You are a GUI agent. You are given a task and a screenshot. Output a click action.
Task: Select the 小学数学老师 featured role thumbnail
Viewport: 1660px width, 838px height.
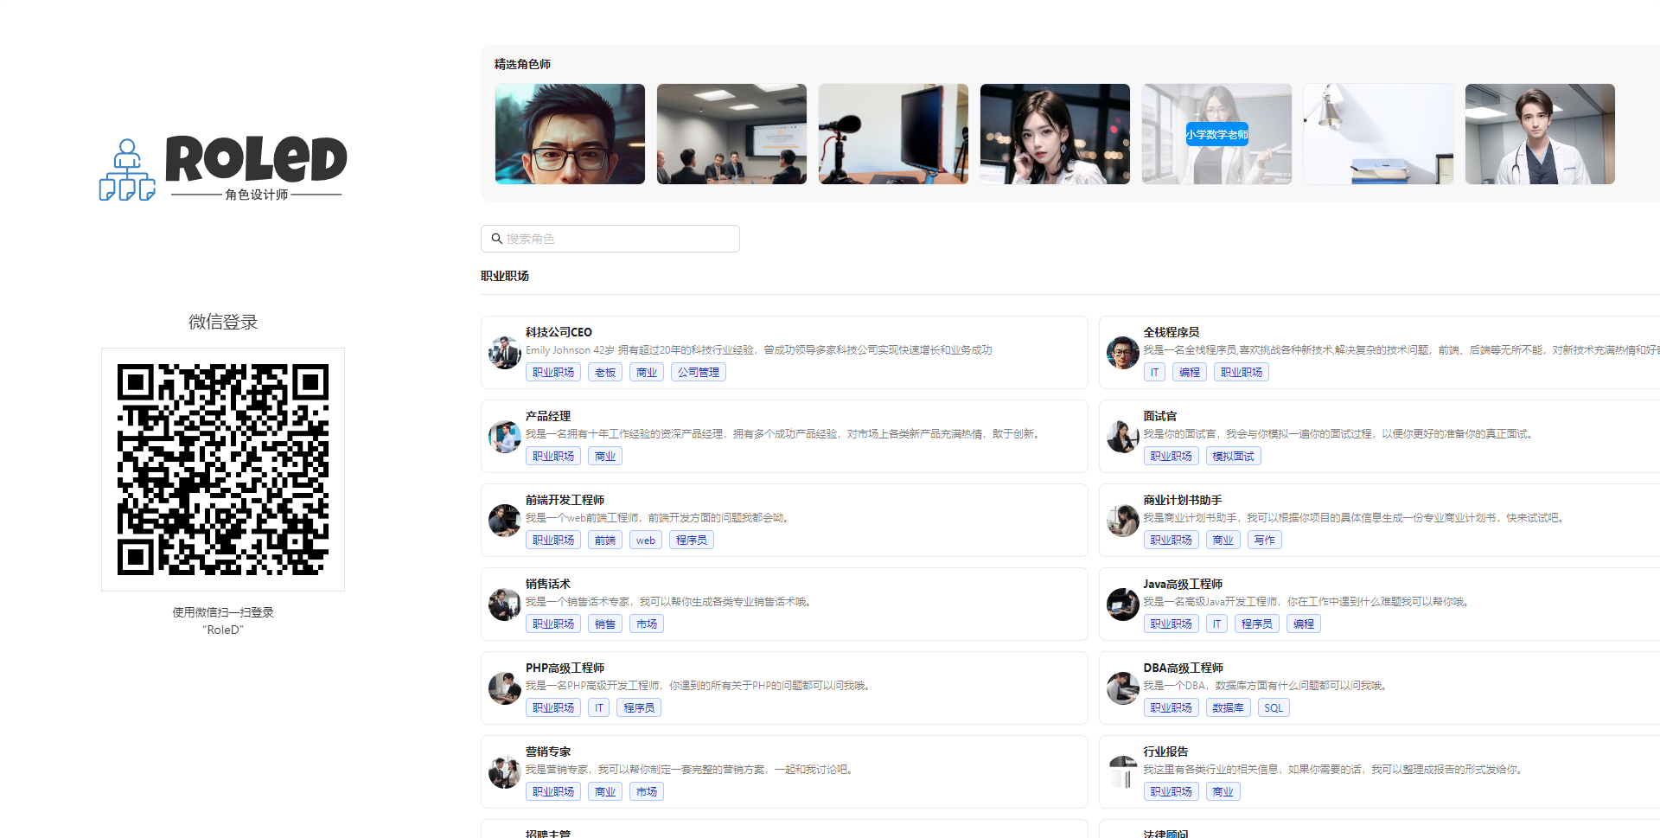[1216, 133]
